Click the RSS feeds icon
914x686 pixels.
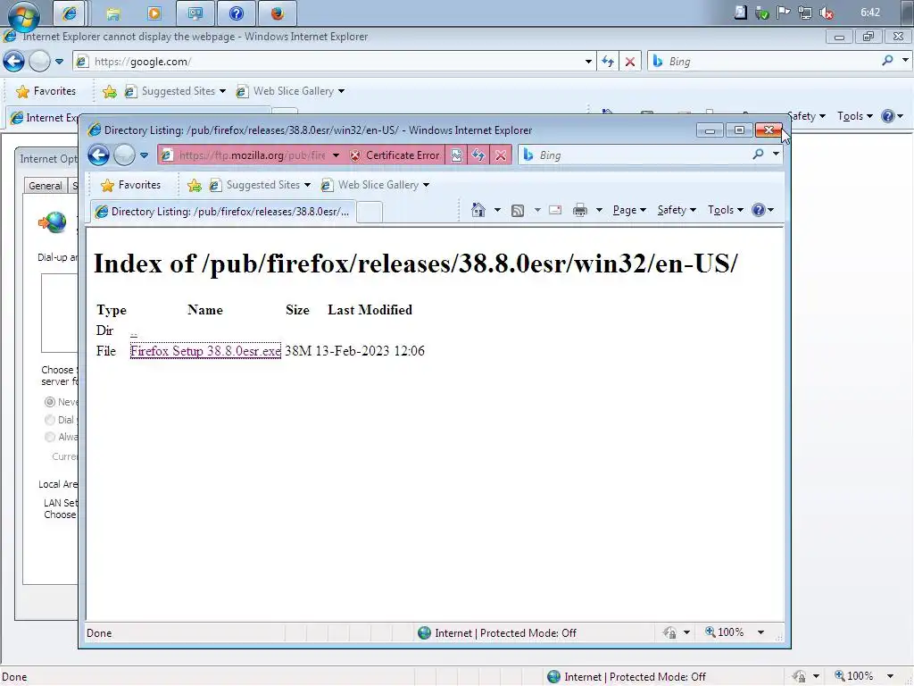518,210
